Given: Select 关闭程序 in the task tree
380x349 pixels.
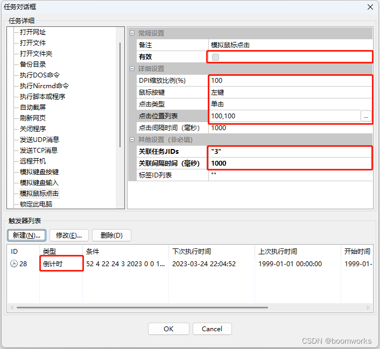Looking at the screenshot, I should tap(33, 129).
